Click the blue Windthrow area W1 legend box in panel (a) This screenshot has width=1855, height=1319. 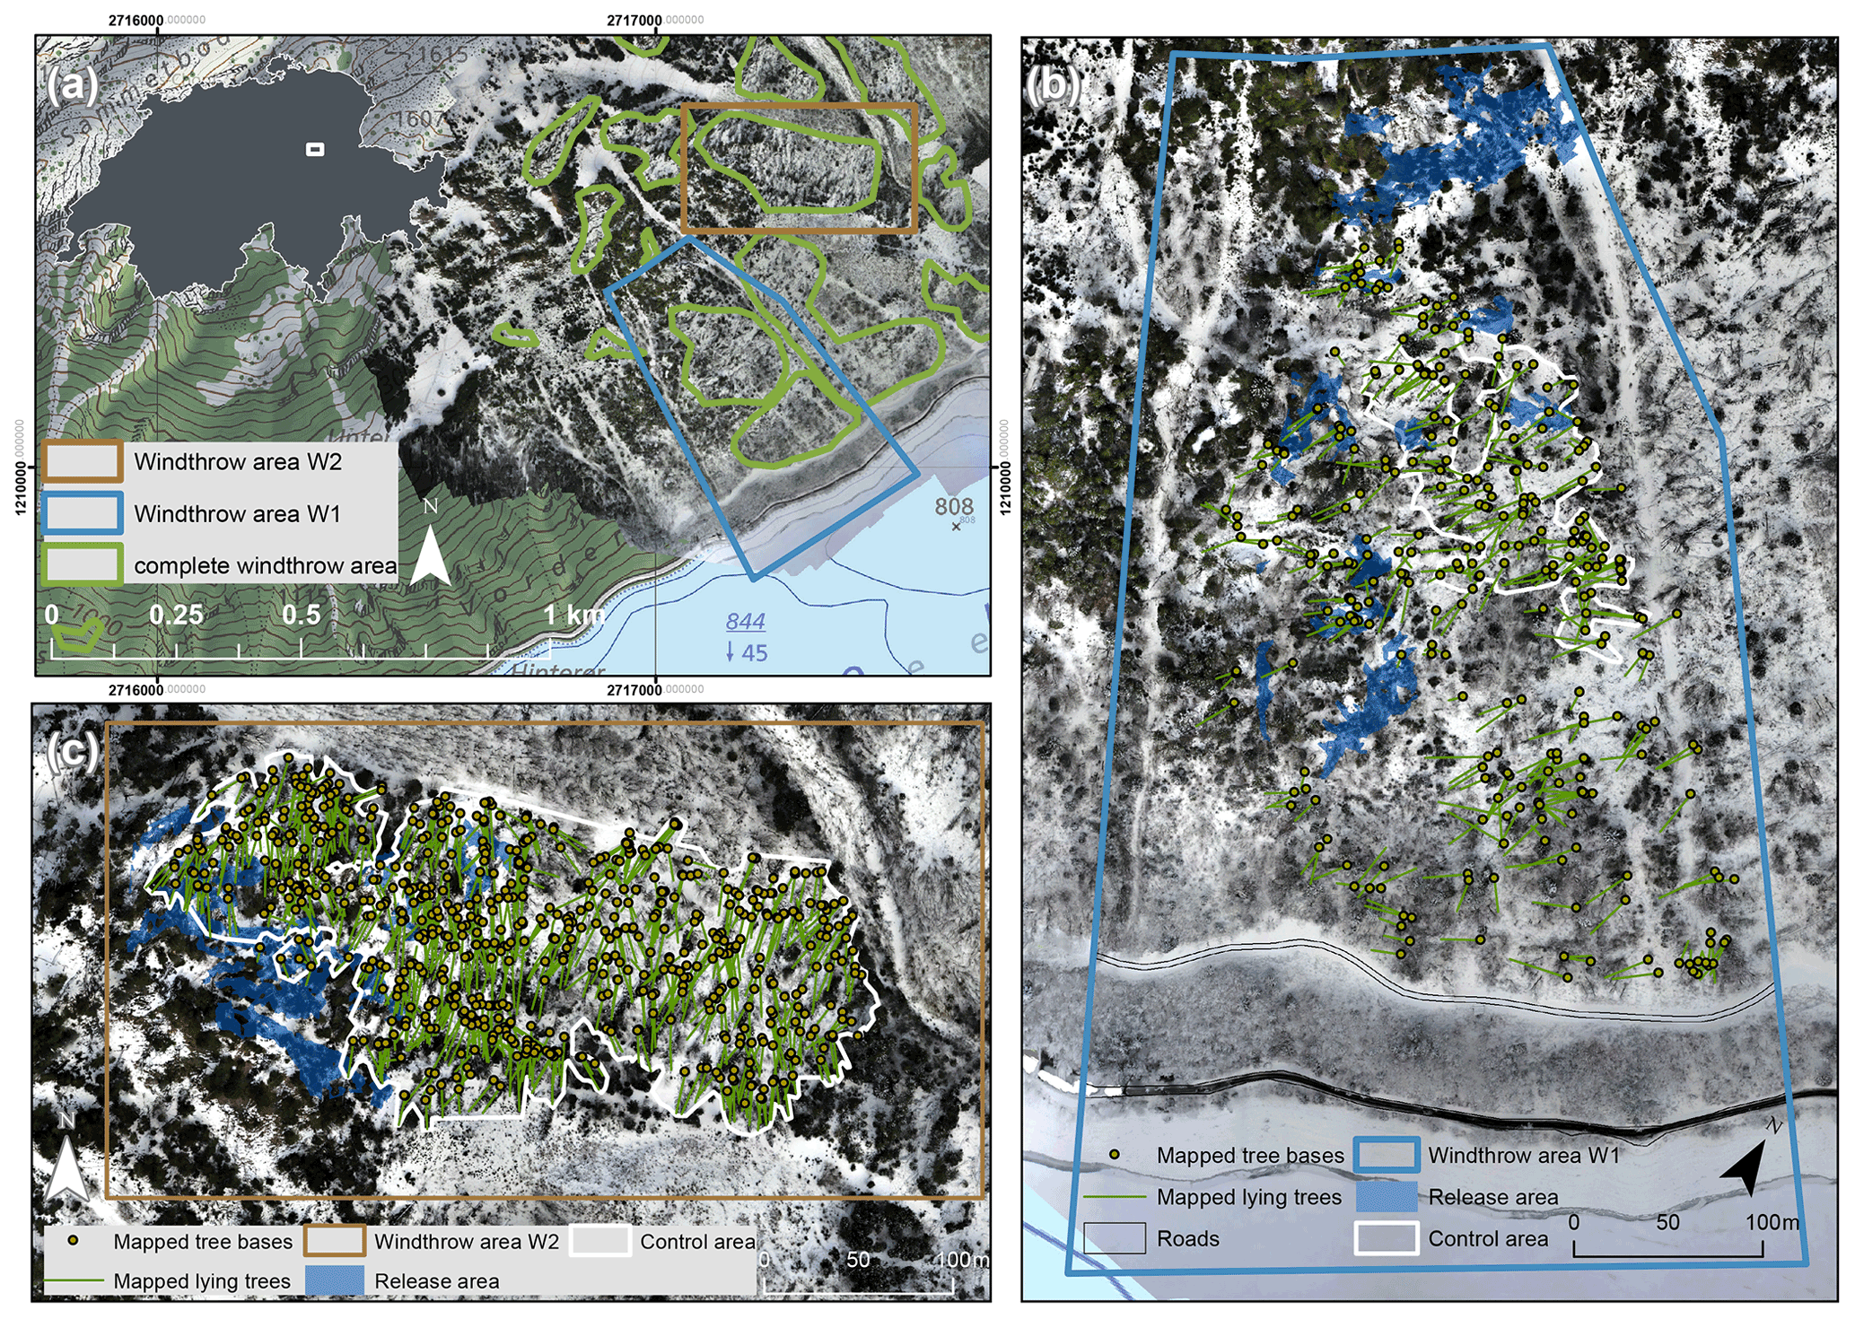(82, 513)
